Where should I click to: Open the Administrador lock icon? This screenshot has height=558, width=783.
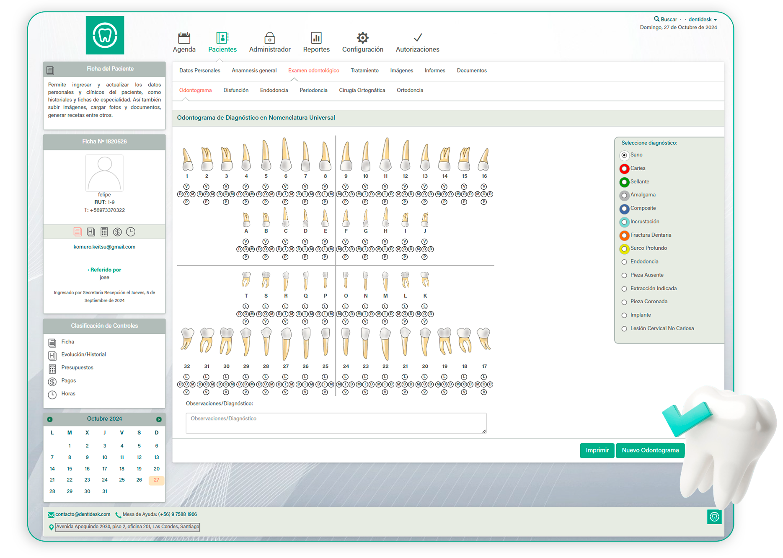tap(269, 38)
